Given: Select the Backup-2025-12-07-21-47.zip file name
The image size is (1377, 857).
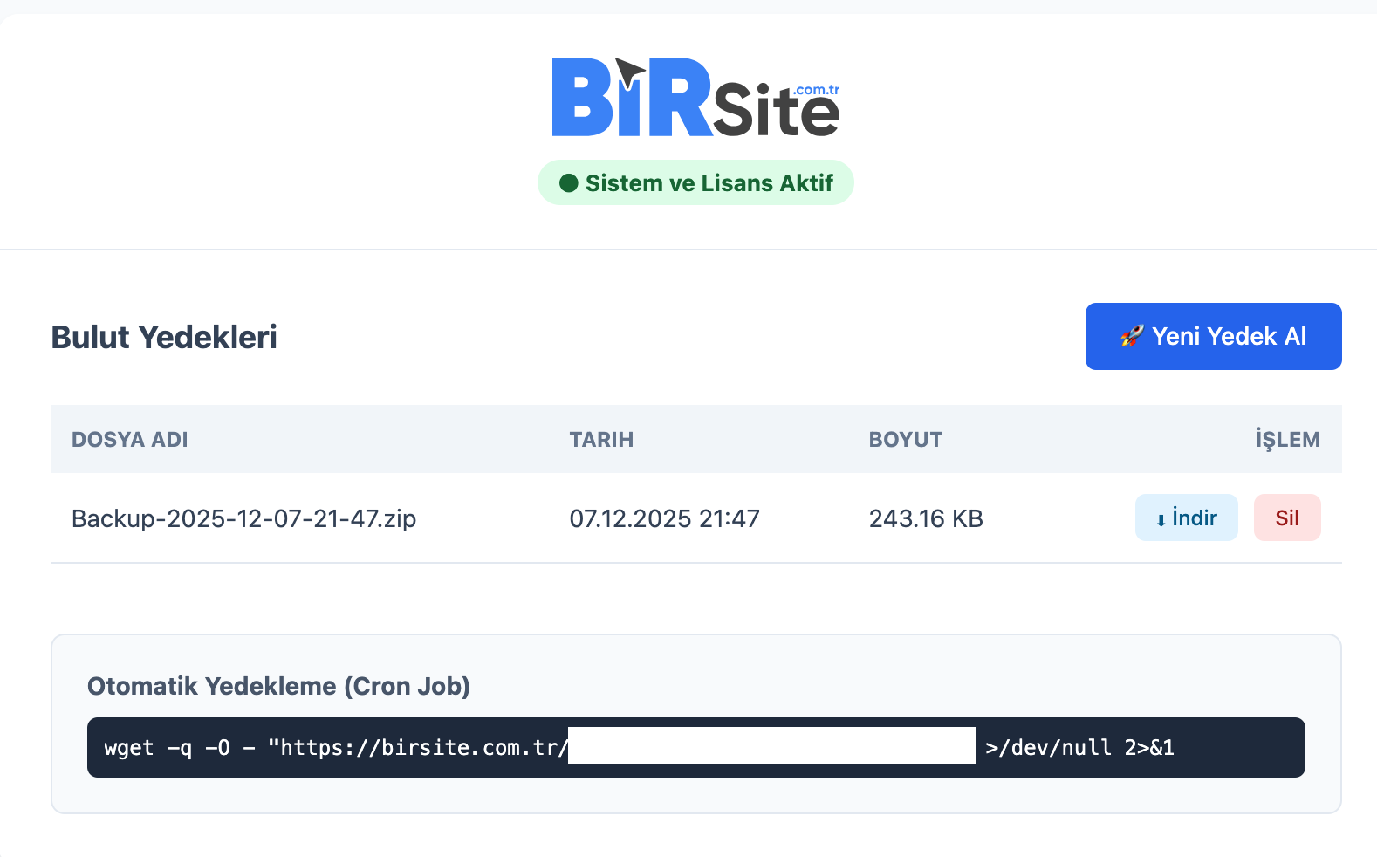Looking at the screenshot, I should click(243, 519).
